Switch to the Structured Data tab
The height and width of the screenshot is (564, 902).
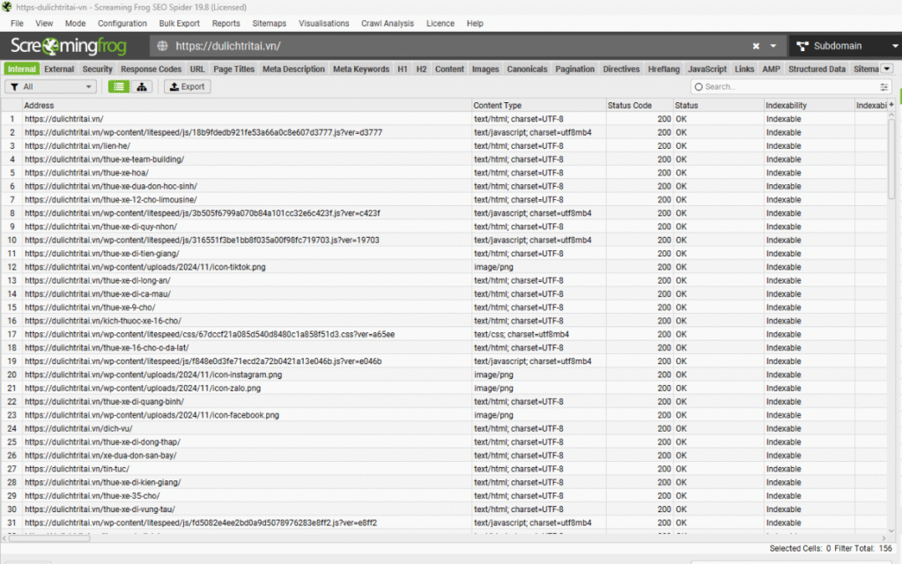point(817,69)
